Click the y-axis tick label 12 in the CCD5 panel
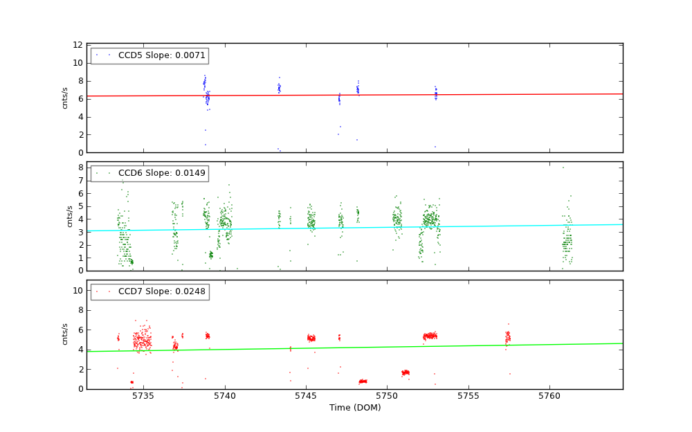 coord(78,44)
